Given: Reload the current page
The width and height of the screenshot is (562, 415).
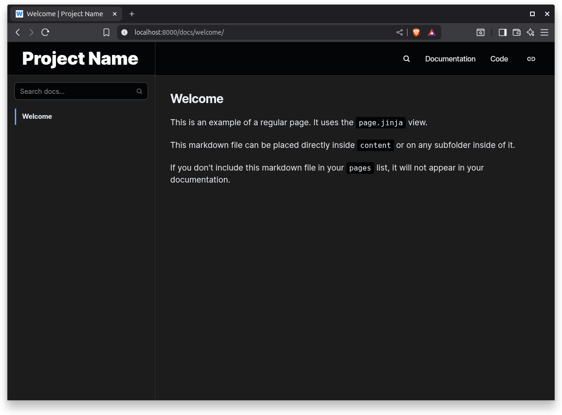Looking at the screenshot, I should [45, 32].
